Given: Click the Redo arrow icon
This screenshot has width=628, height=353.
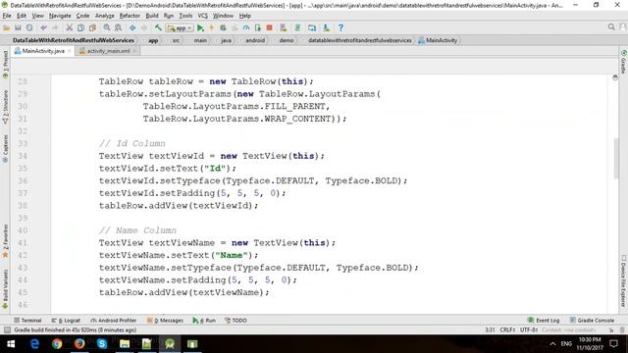Looking at the screenshot, I should [x=55, y=28].
